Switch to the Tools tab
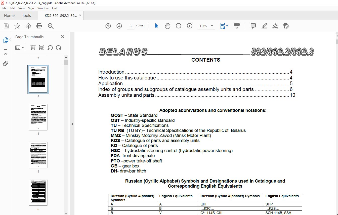Viewport: 338px width, 215px height. tap(26, 16)
